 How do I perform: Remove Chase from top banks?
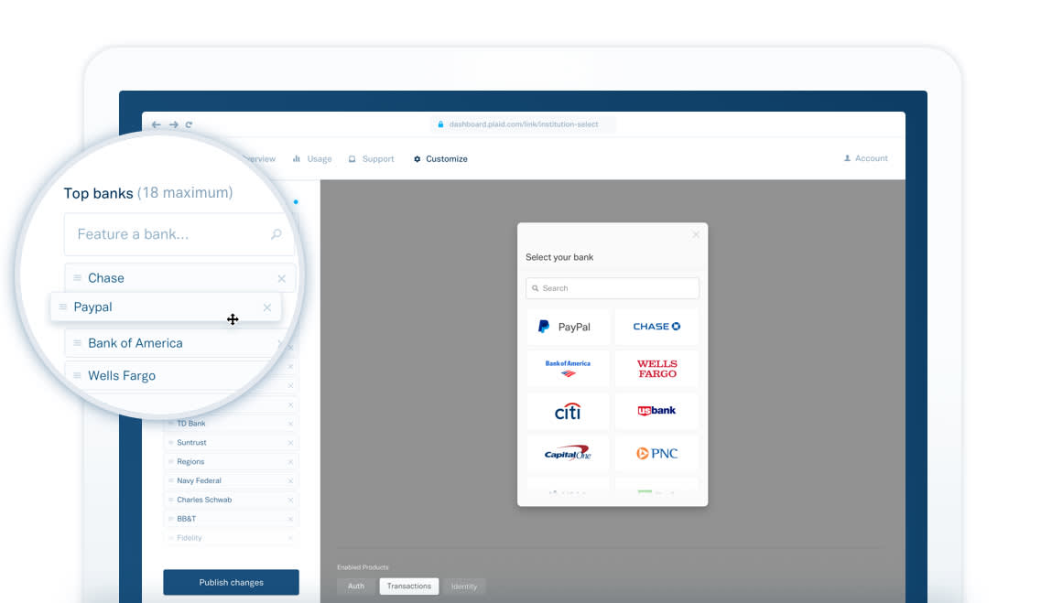(281, 278)
